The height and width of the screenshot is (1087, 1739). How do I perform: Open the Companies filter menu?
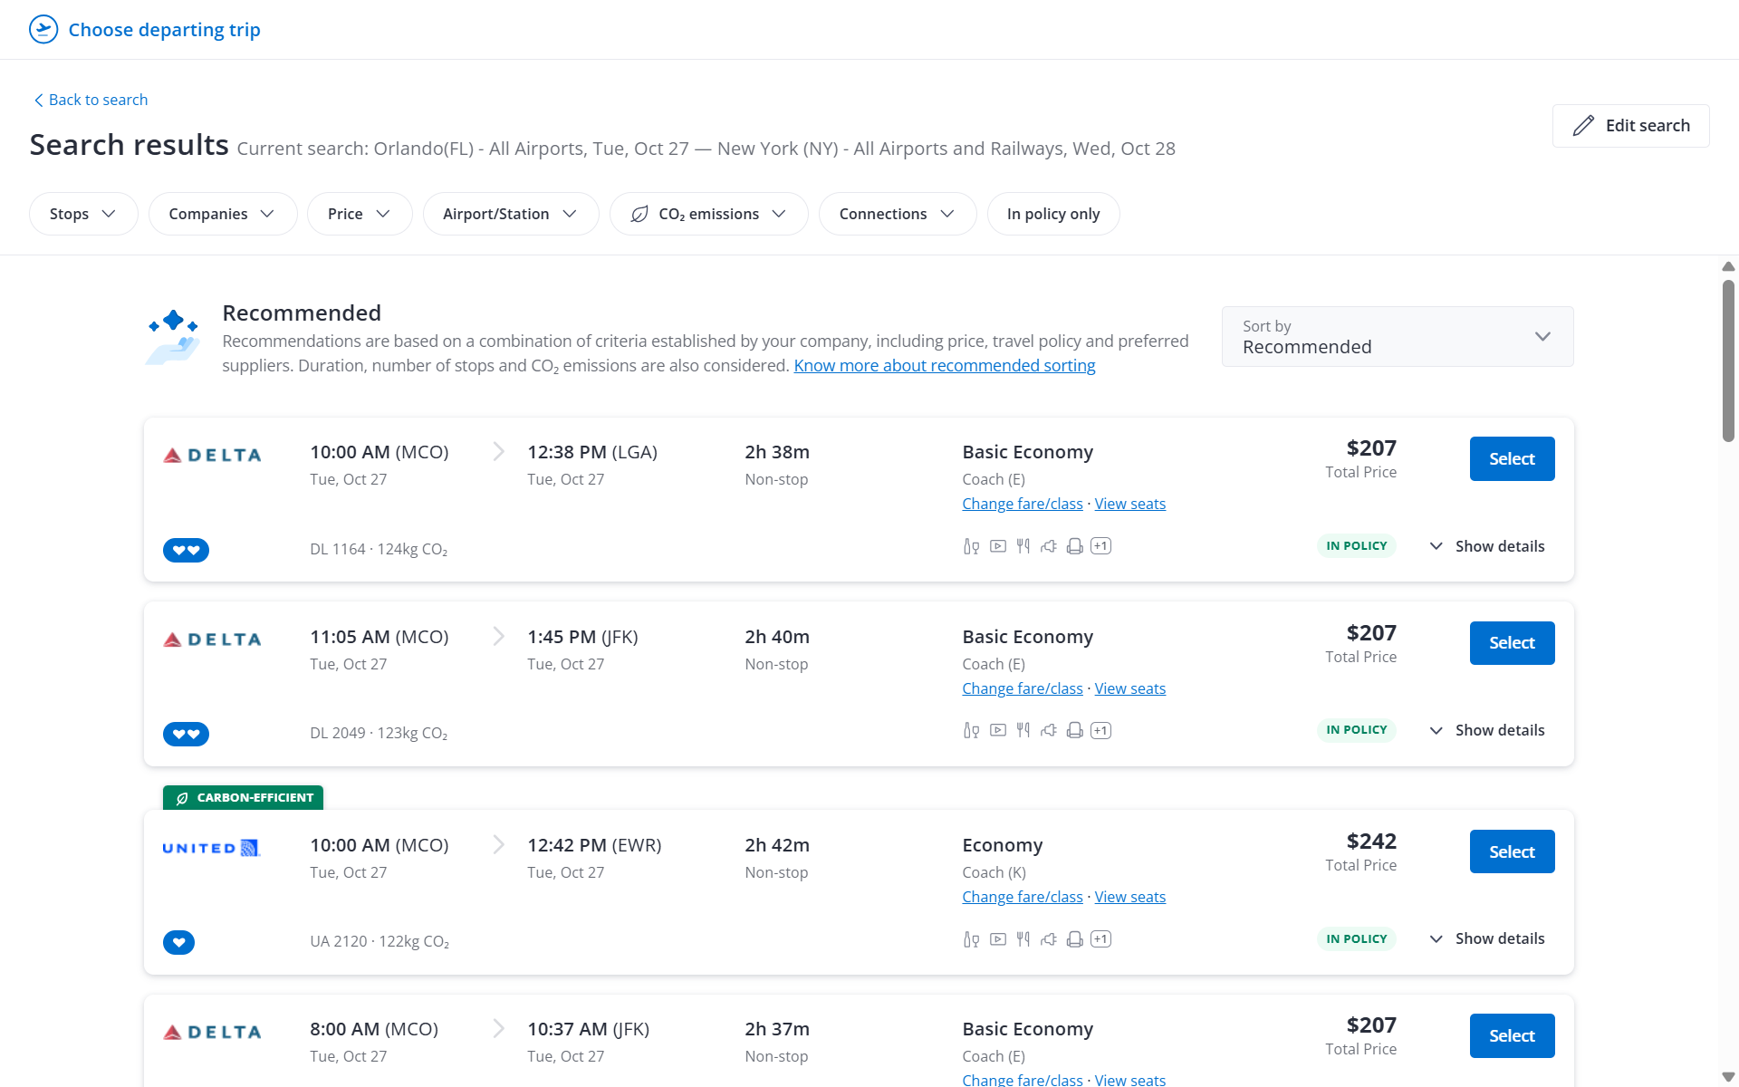coord(222,214)
